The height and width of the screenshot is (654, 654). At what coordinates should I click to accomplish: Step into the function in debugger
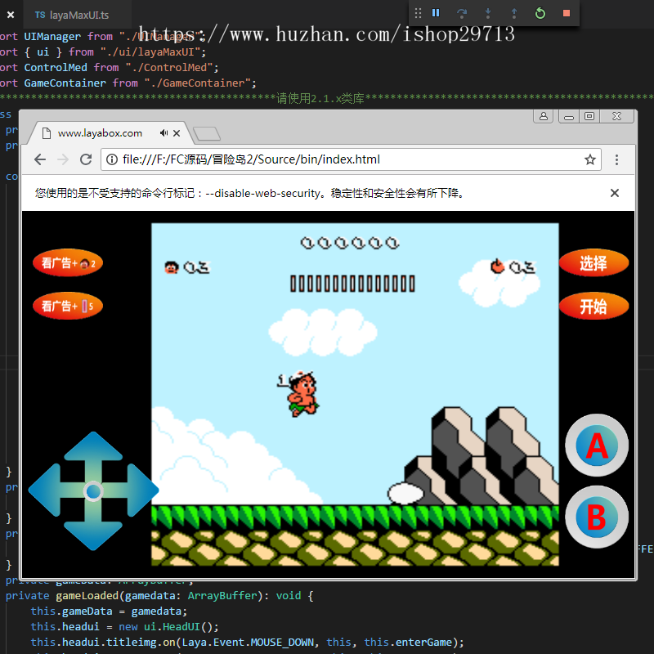488,13
